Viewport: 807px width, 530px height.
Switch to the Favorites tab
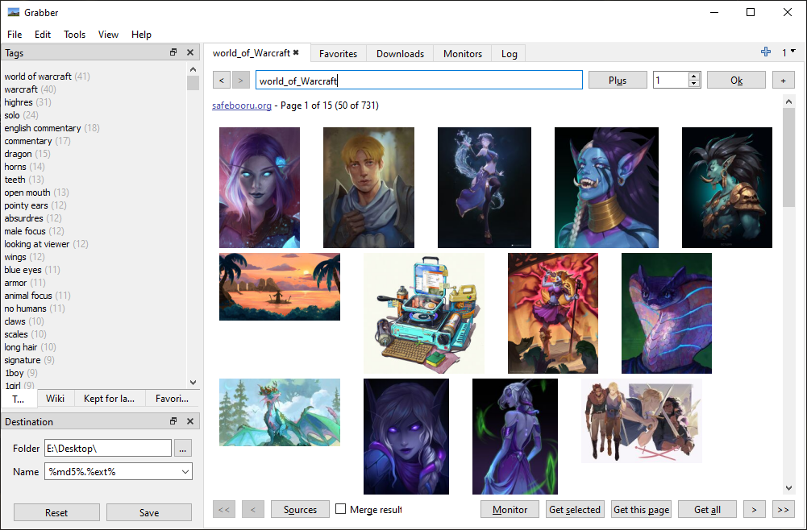tap(338, 53)
